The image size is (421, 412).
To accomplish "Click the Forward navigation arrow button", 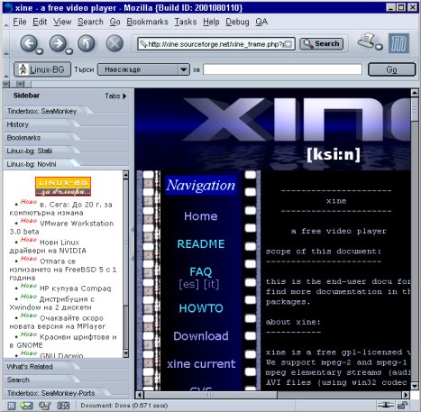I will (58, 43).
